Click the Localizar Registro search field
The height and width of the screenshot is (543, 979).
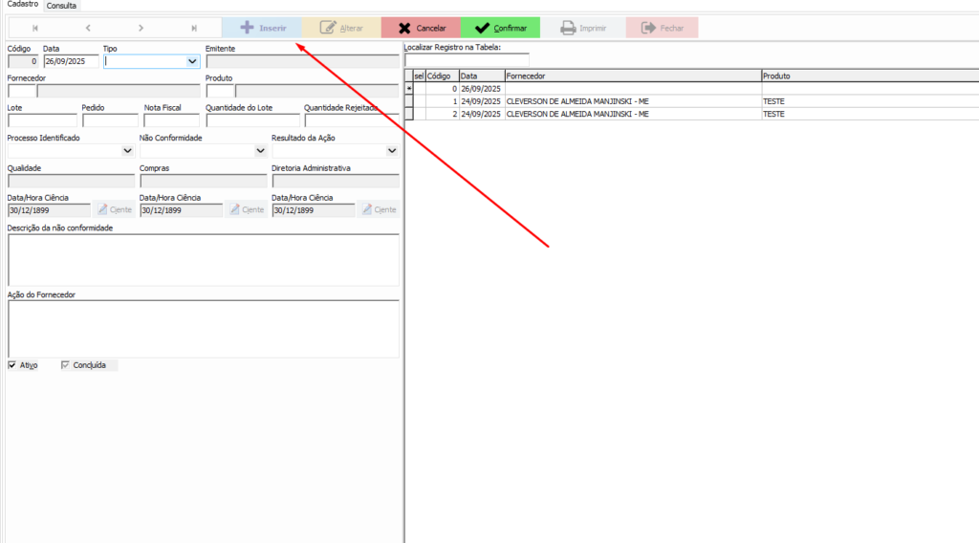click(467, 60)
